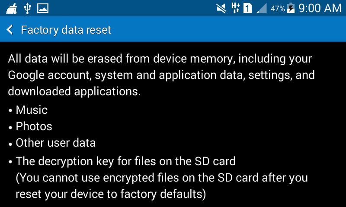The width and height of the screenshot is (346, 207).
Task: Tap the 'downloaded applications.' text line
Action: pyautogui.click(x=74, y=91)
